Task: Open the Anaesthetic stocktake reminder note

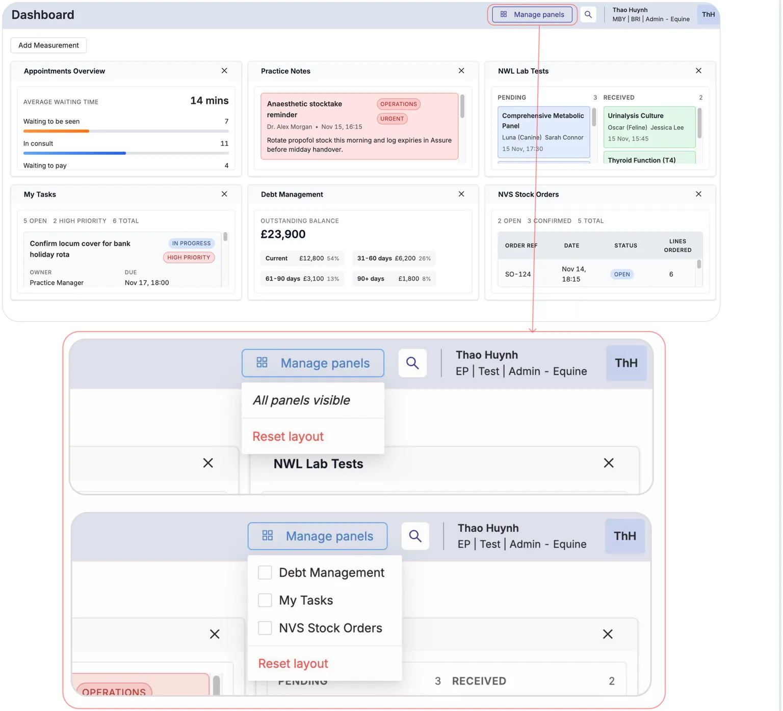Action: click(359, 126)
